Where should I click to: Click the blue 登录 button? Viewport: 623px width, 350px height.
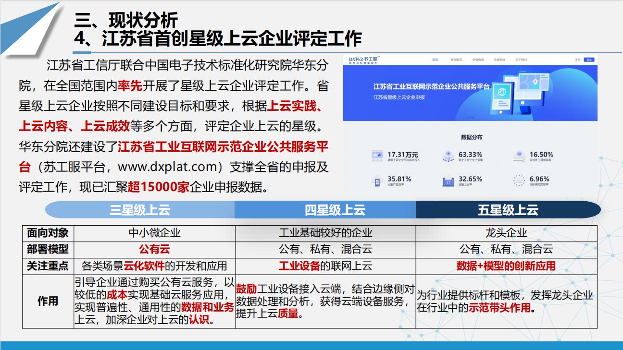(589, 60)
